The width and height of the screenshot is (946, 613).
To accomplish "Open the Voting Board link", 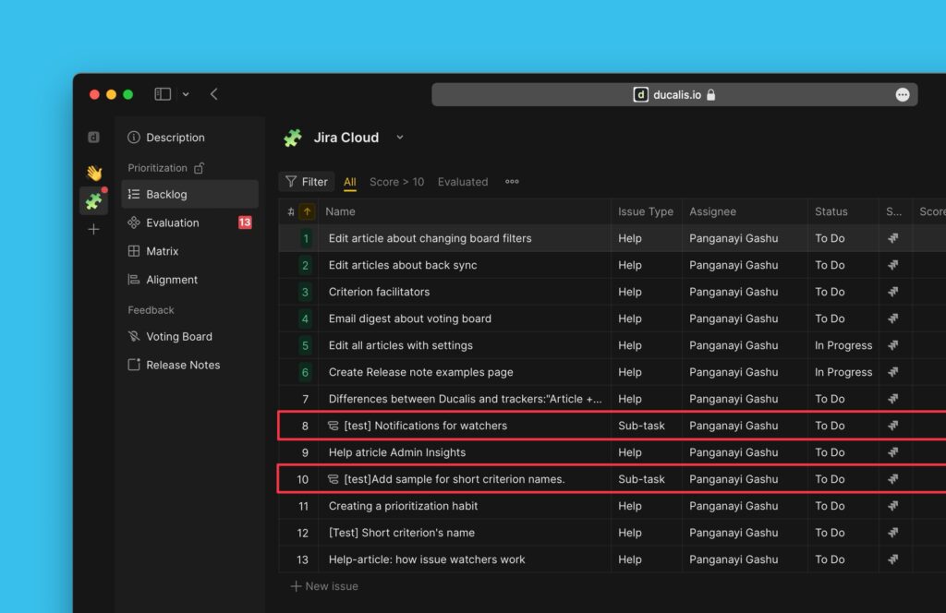I will 178,337.
